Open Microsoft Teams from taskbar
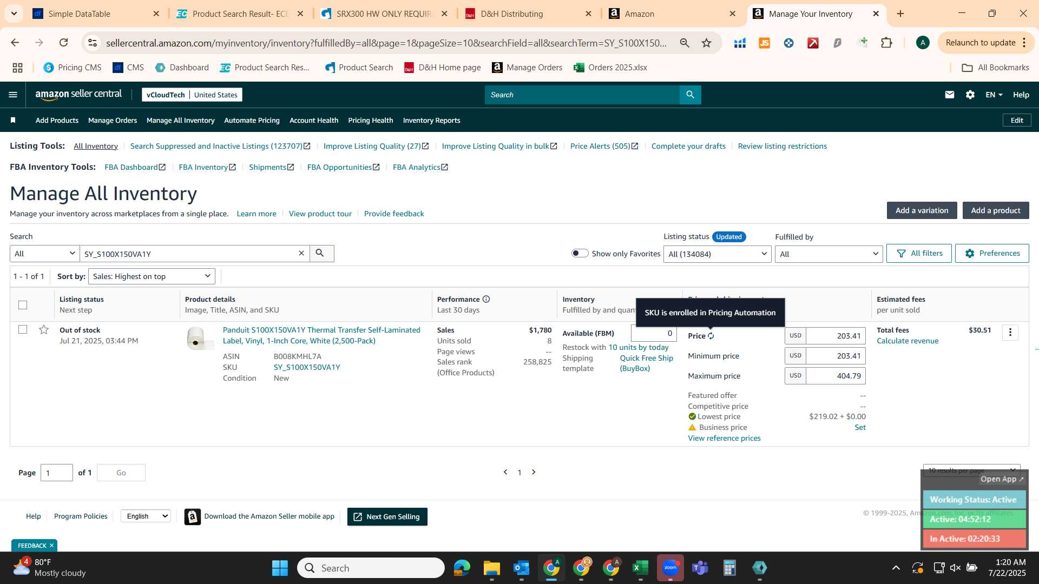The image size is (1039, 584). point(700,568)
